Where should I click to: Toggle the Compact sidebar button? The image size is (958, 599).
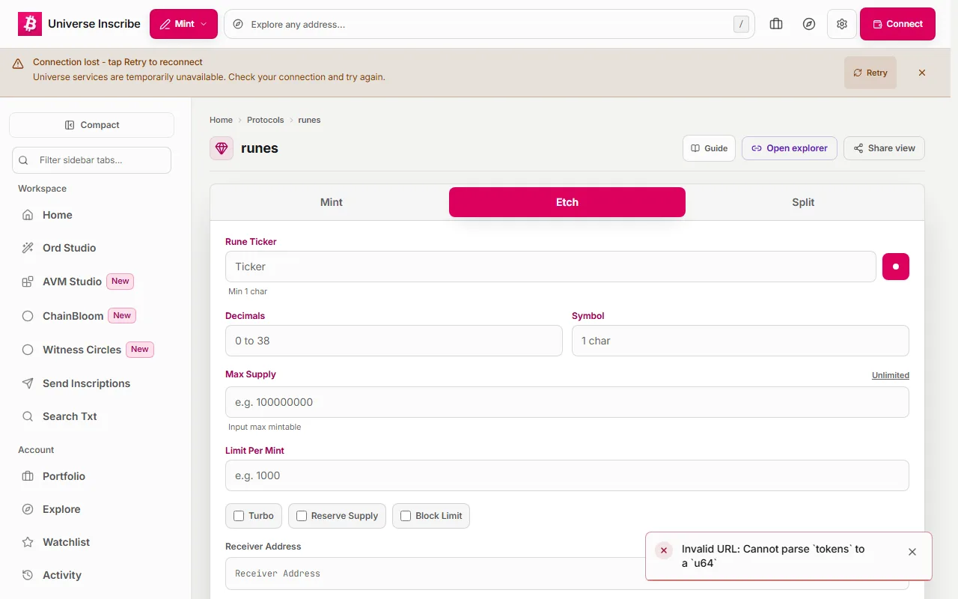(x=91, y=125)
